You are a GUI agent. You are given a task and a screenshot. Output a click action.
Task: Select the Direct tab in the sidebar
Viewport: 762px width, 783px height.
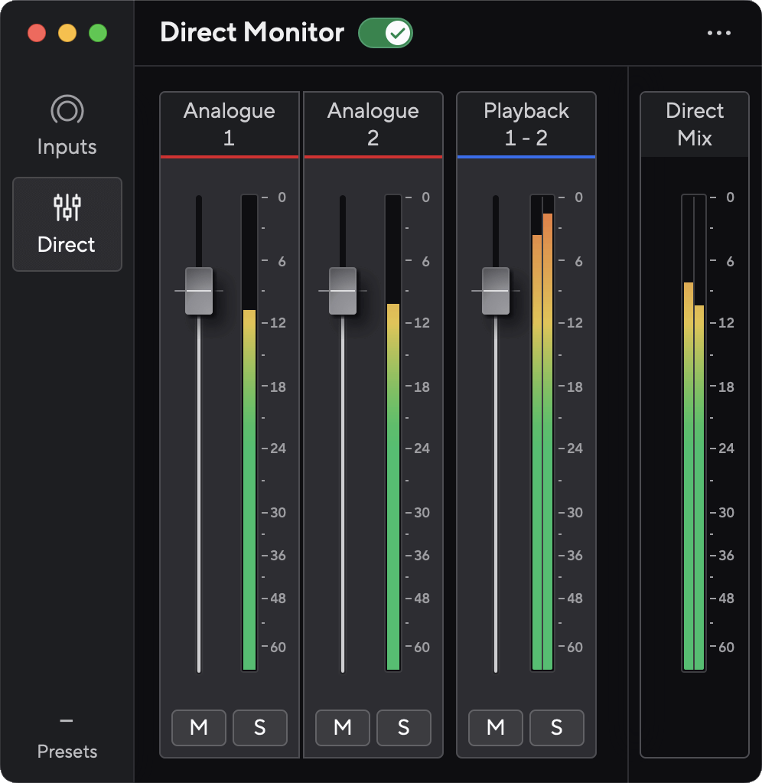pyautogui.click(x=67, y=224)
